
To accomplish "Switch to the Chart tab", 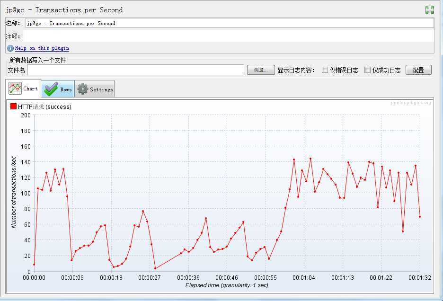I will point(23,89).
